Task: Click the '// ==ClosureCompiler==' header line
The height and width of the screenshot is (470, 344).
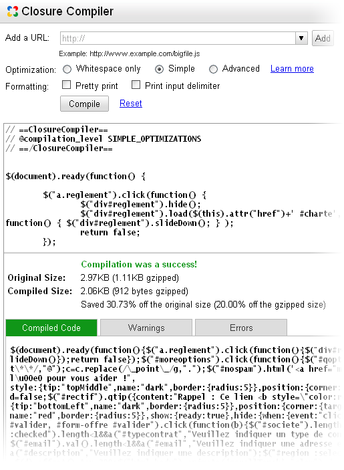Action: pyautogui.click(x=57, y=130)
